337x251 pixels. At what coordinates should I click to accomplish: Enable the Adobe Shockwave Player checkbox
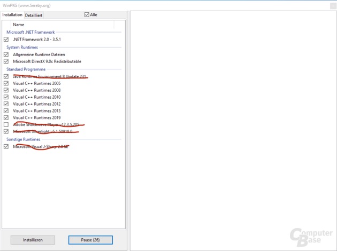click(6, 124)
